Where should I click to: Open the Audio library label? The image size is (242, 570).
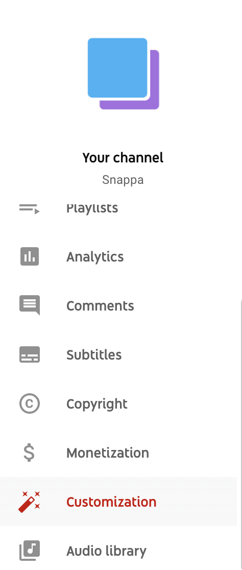coord(106,551)
